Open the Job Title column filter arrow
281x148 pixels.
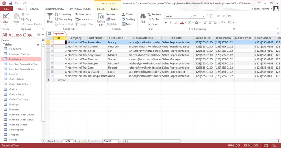(192, 38)
